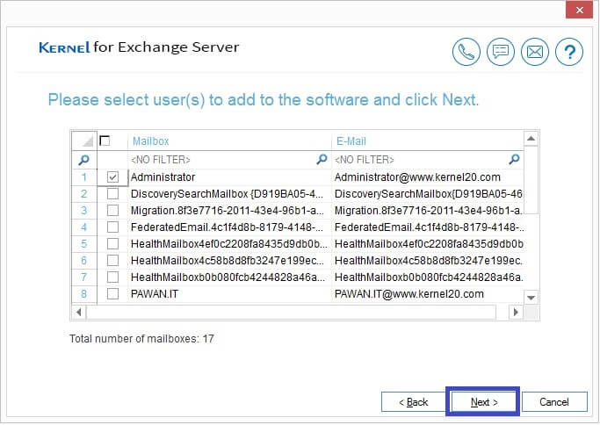This screenshot has height=425, width=600.
Task: Check the PAWAN.IT mailbox checkbox
Action: click(112, 294)
